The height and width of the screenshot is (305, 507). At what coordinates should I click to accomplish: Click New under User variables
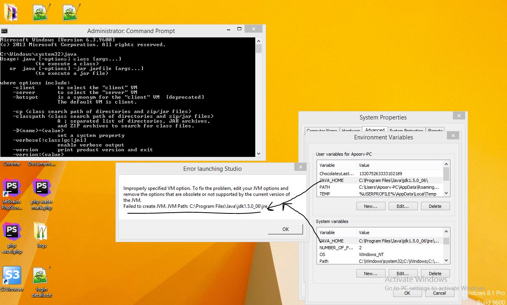[x=370, y=206]
